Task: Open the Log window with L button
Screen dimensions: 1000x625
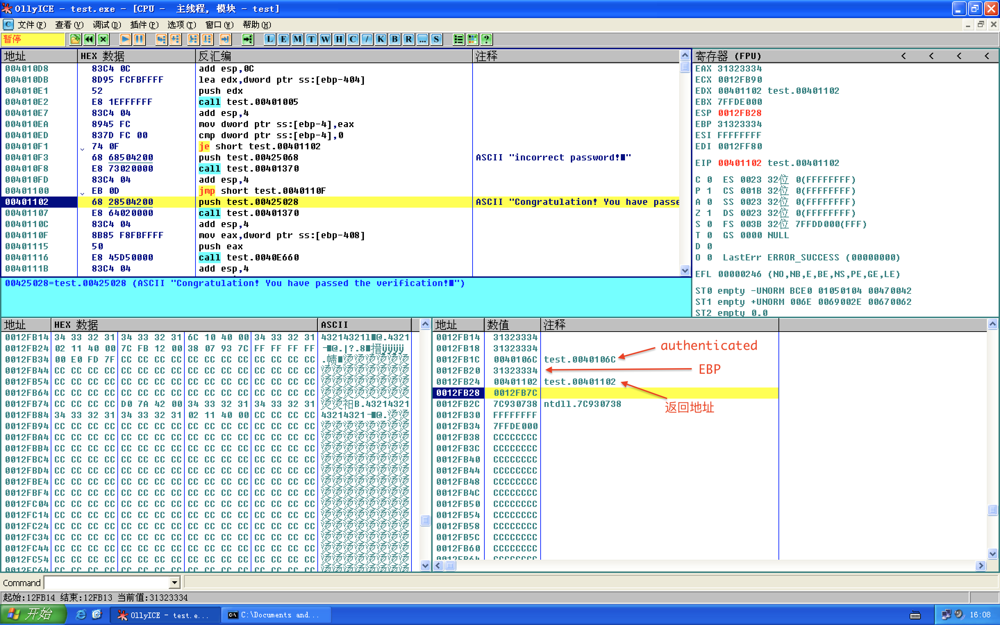Action: 269,39
